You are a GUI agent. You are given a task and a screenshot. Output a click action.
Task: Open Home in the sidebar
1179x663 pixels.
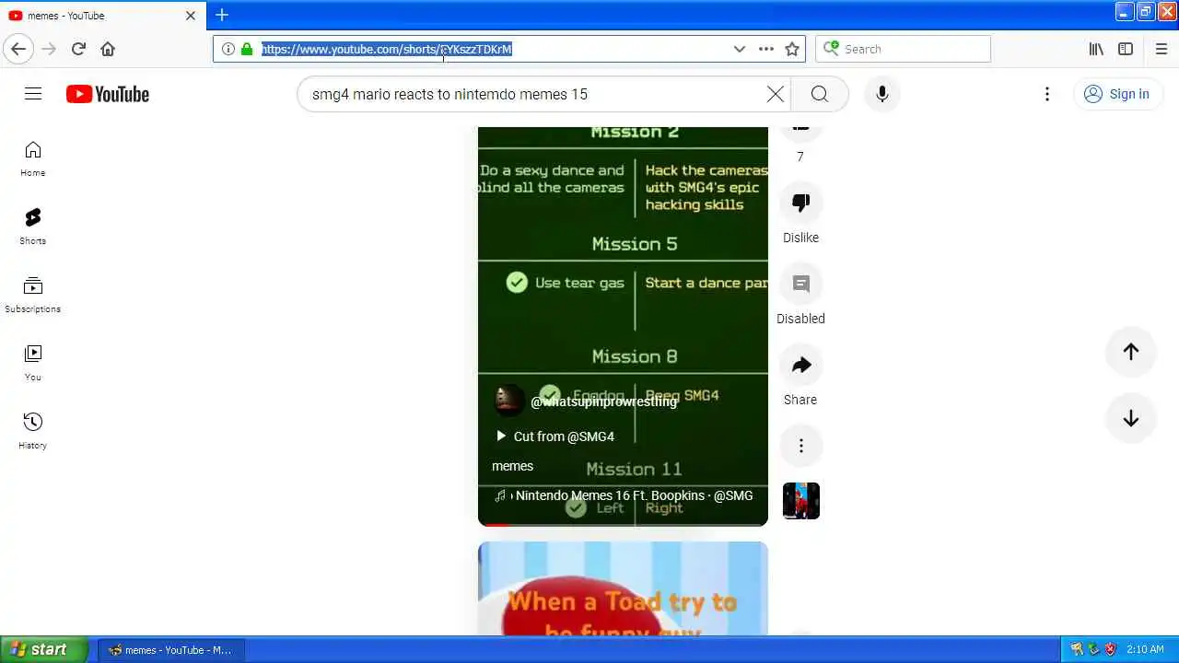(33, 159)
